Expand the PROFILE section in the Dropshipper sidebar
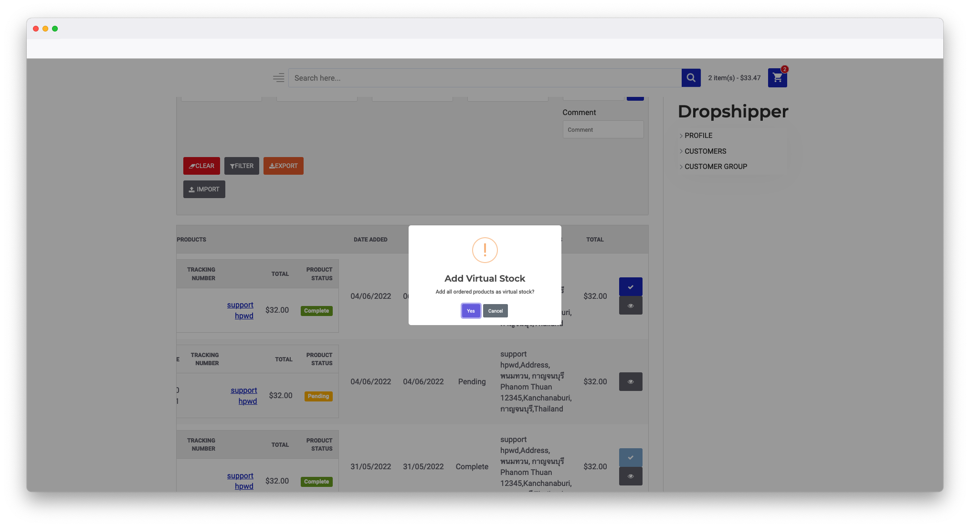 (698, 136)
